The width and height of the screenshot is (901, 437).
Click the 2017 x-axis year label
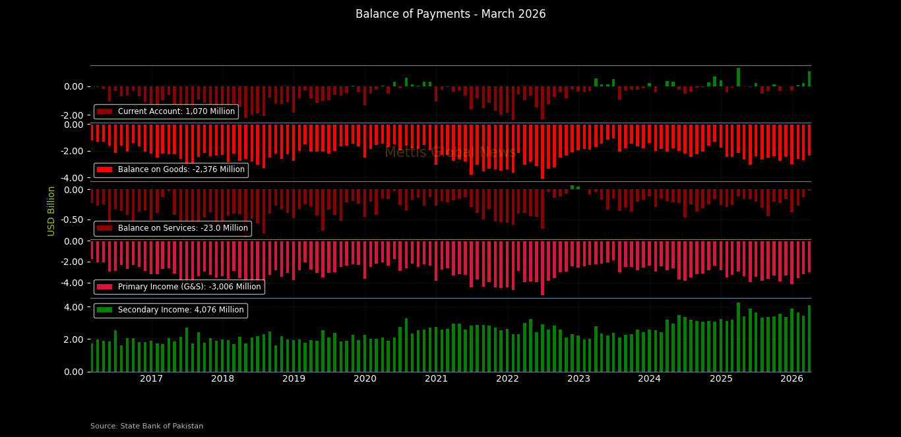(x=151, y=379)
